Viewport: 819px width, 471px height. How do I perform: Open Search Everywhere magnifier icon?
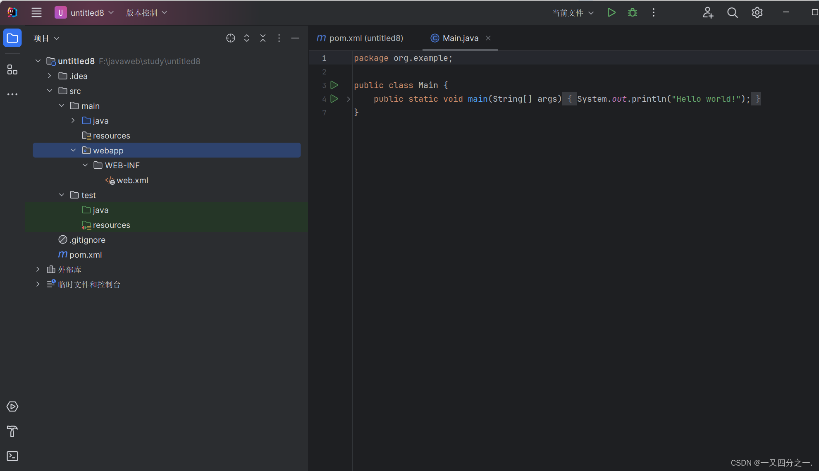(732, 13)
